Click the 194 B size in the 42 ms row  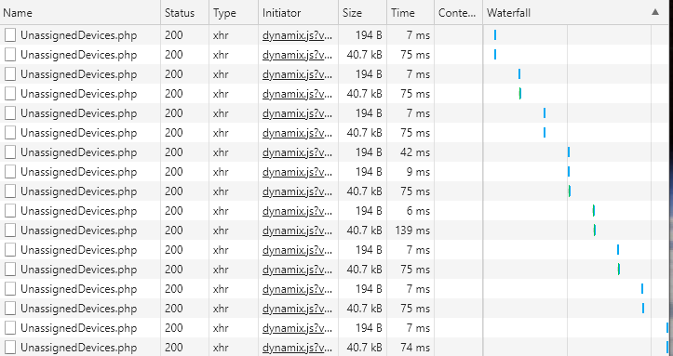[369, 152]
